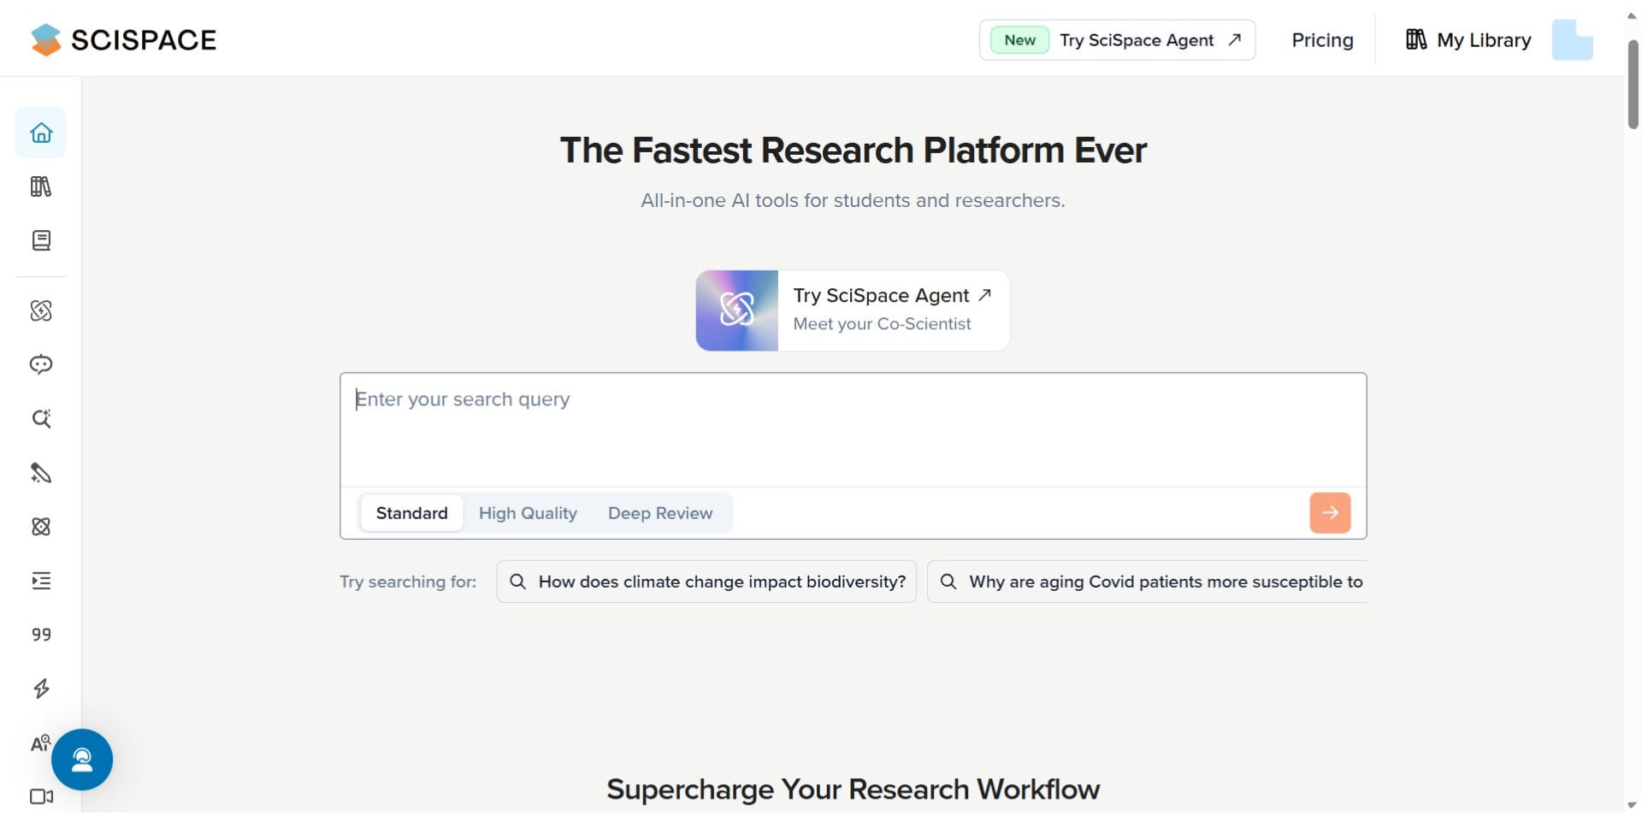Open the chat bubble icon in sidebar
The width and height of the screenshot is (1642, 821).
(x=41, y=364)
